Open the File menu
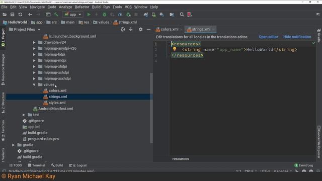The height and width of the screenshot is (181, 322). point(5,7)
